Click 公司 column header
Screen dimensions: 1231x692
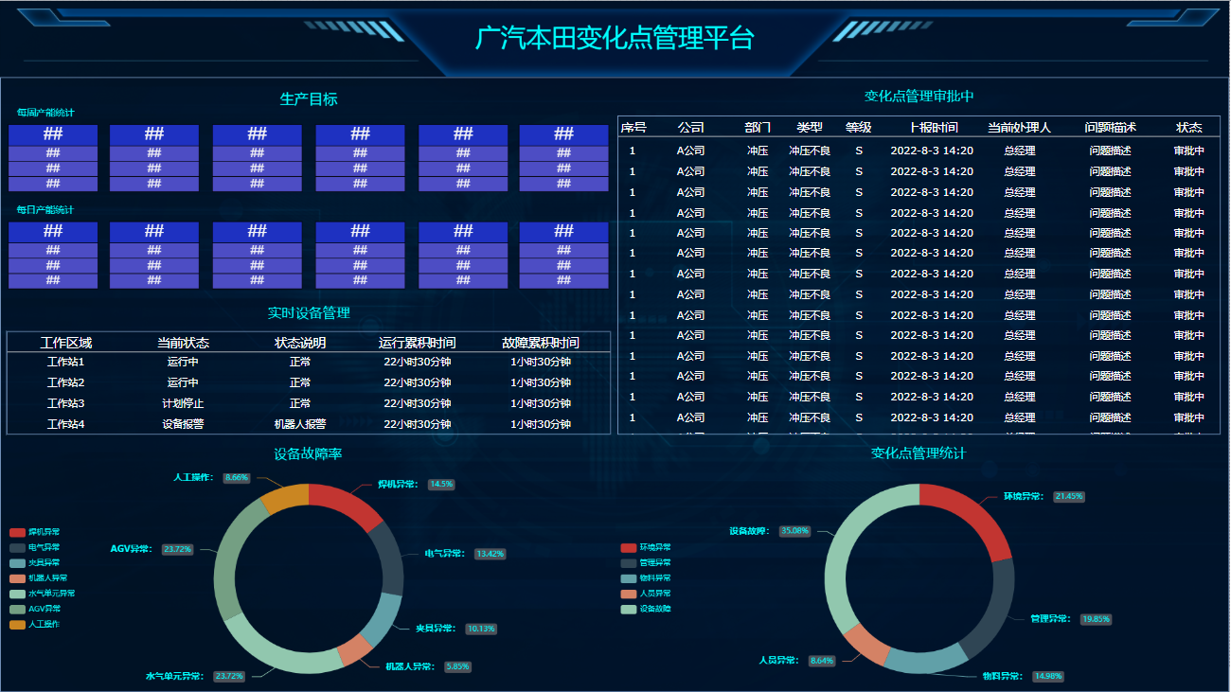[691, 128]
